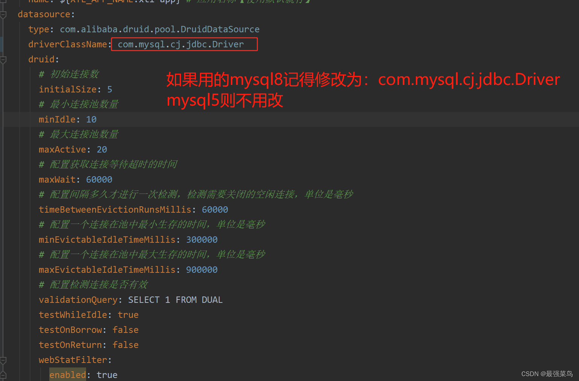
Task: Click the value 300000
Action: 202,240
